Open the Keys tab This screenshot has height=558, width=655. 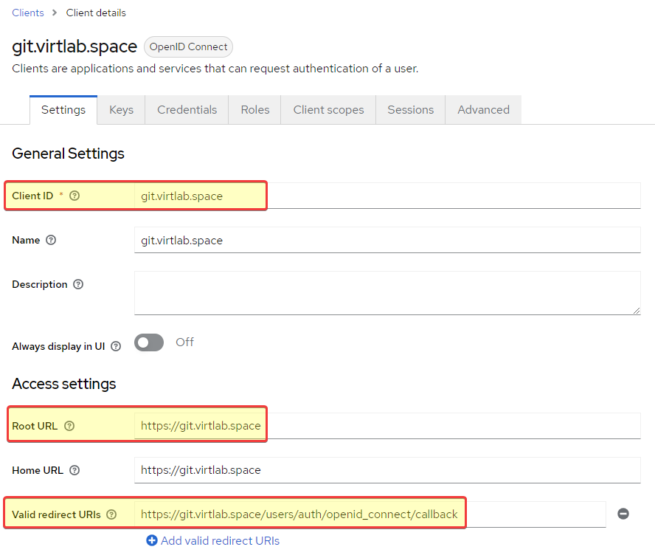121,109
